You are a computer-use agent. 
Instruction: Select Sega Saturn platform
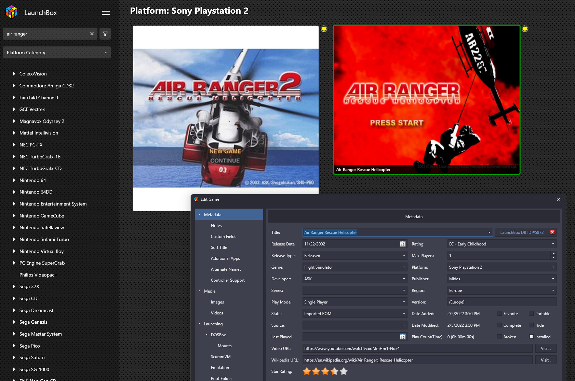click(32, 357)
